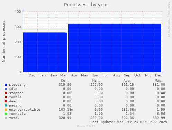
Task: Click the 'Number of processes' axis label
Action: [x=3, y=41]
